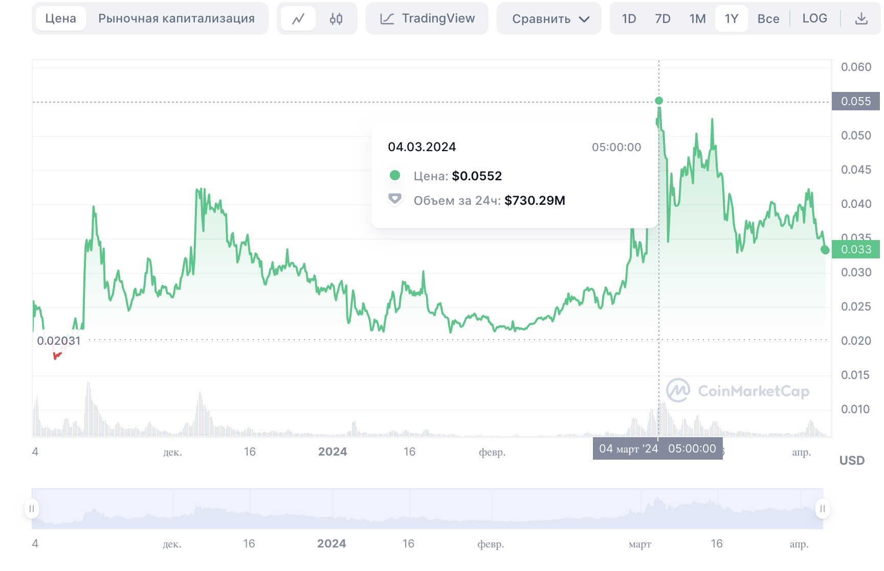The image size is (884, 571).
Task: Select the 1M time range
Action: click(x=697, y=19)
